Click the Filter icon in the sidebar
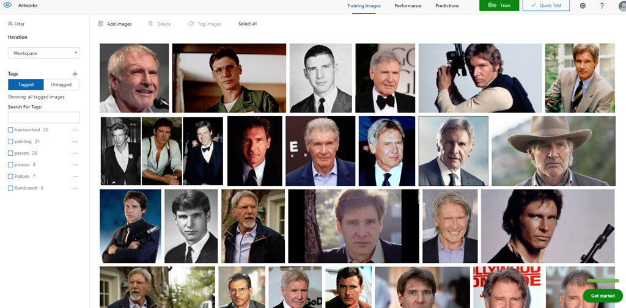 [x=10, y=24]
